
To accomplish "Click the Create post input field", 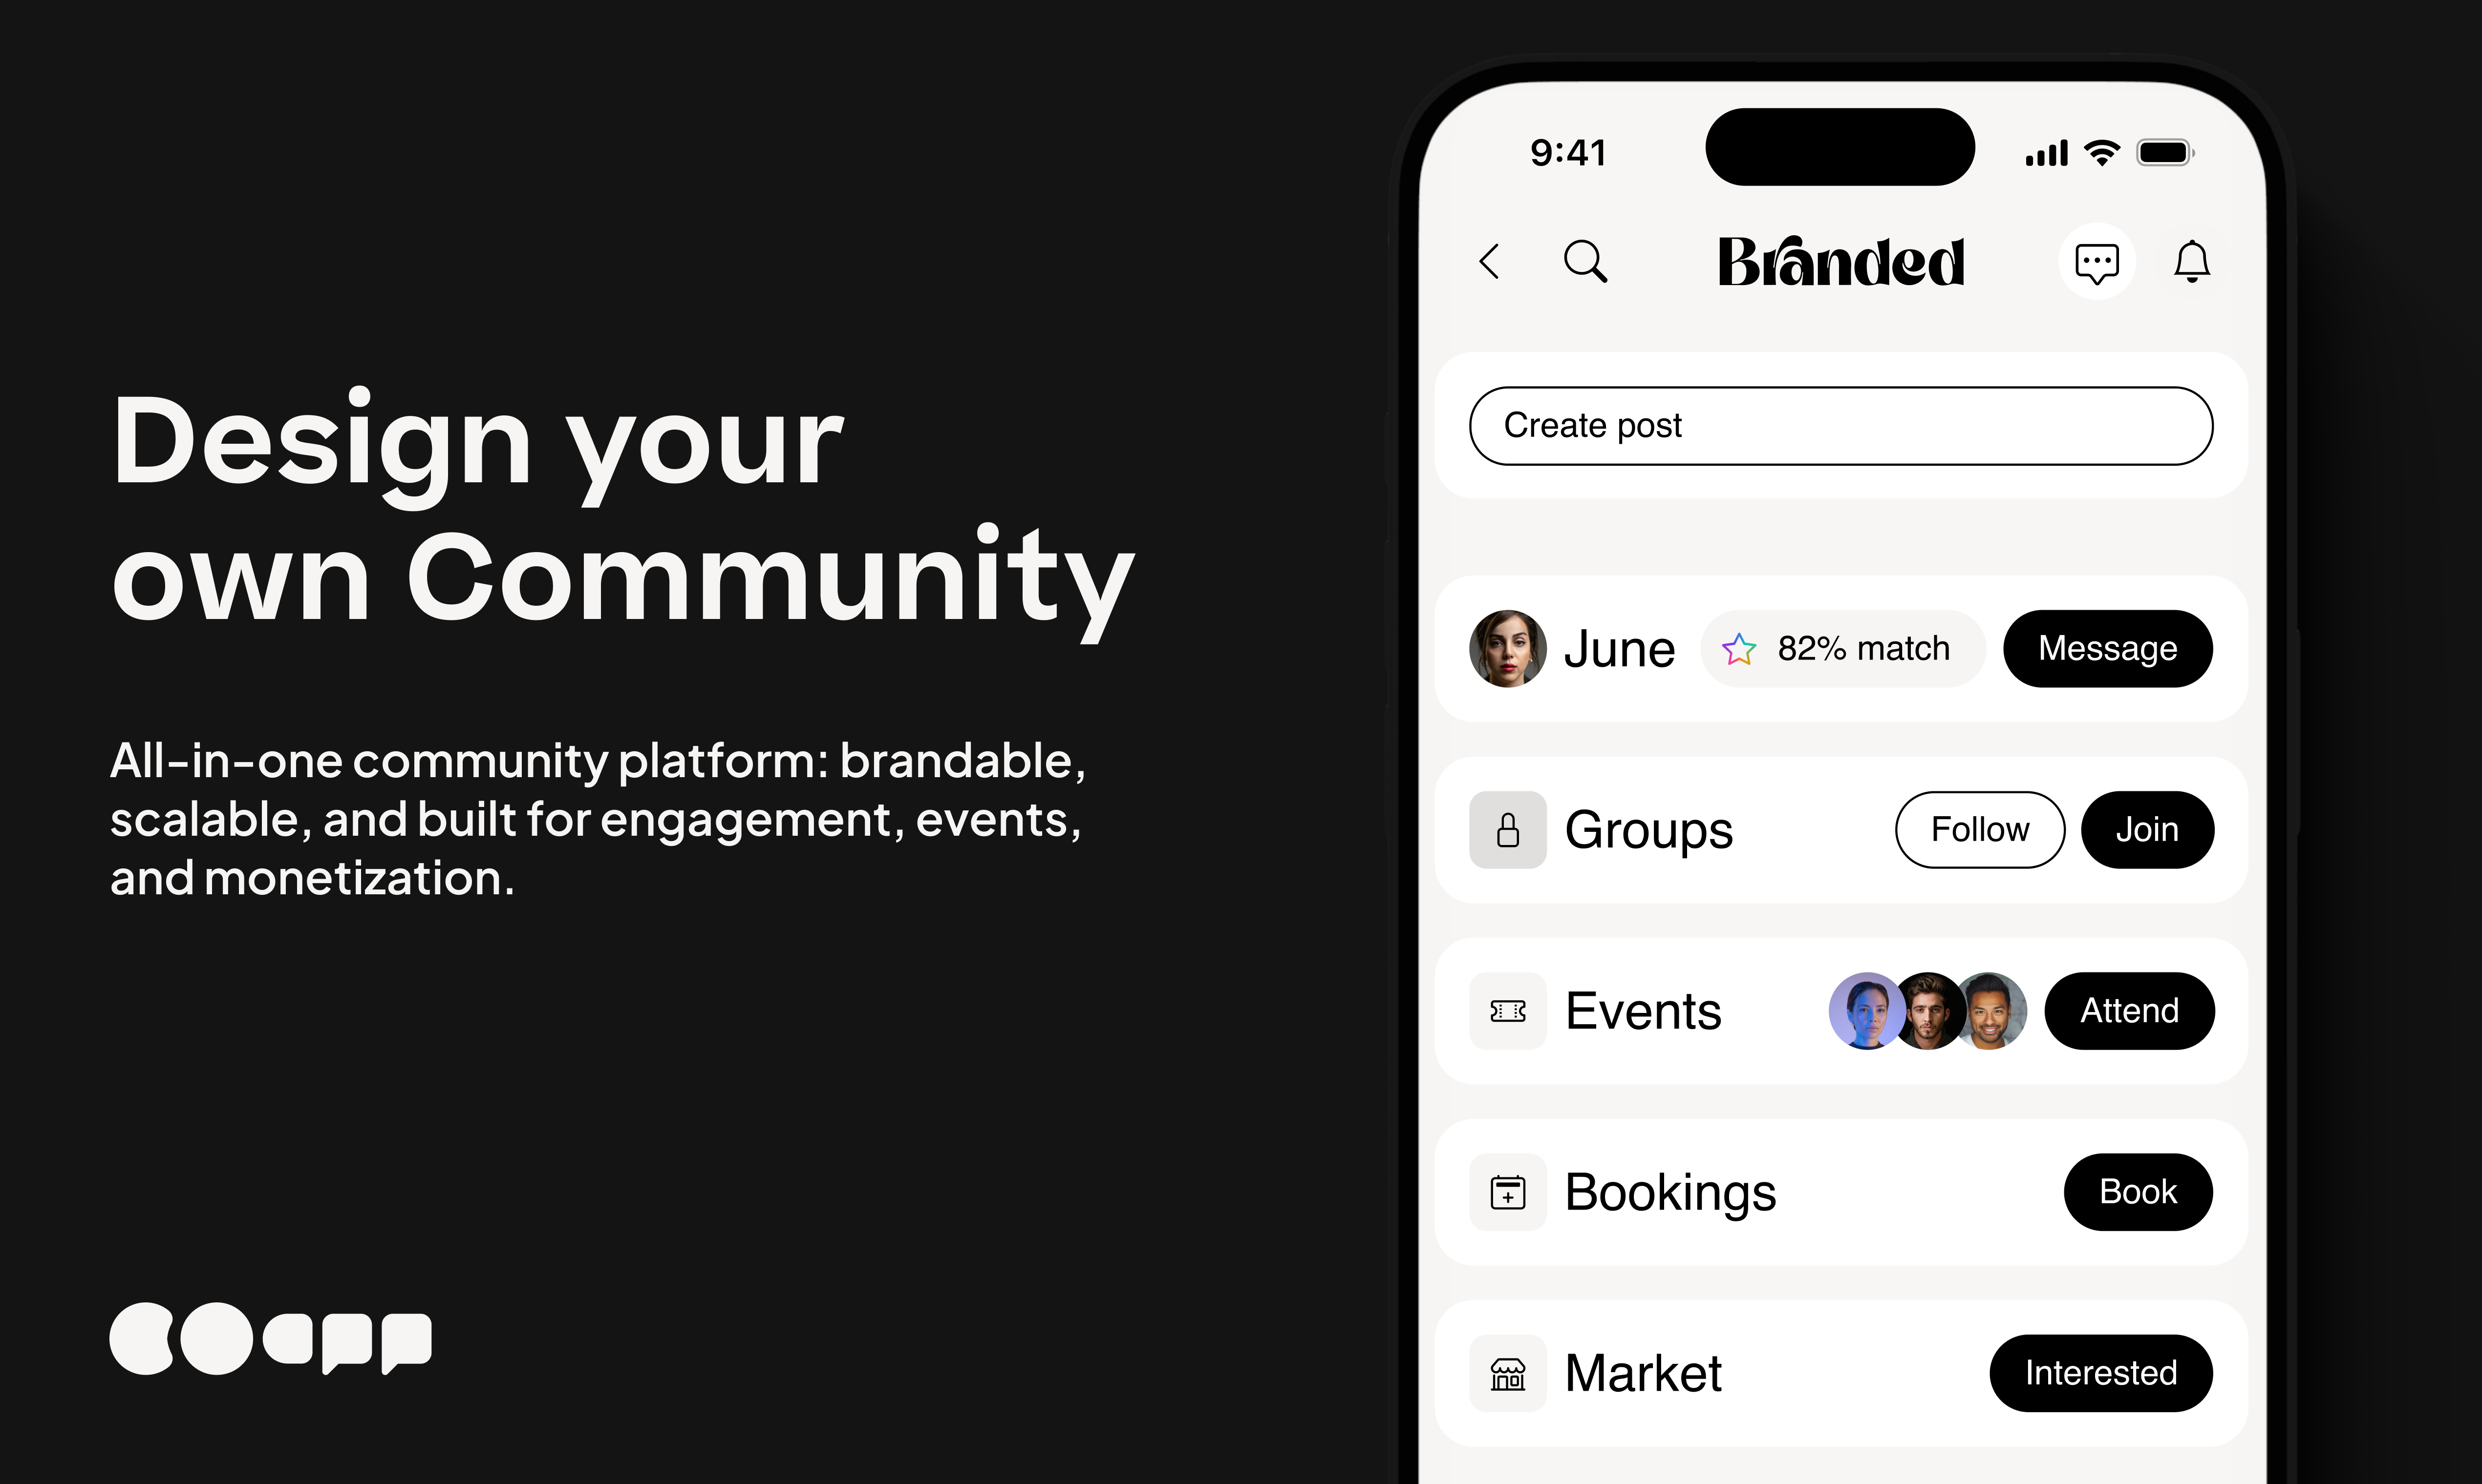I will [1840, 426].
